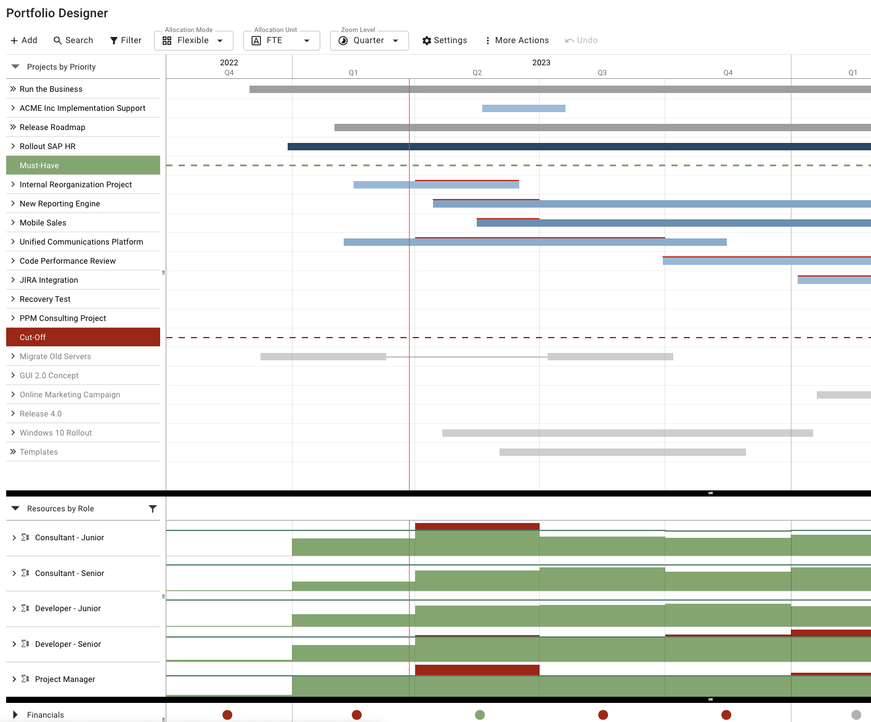Select the Mobile Sales project
This screenshot has width=871, height=722.
click(x=43, y=222)
